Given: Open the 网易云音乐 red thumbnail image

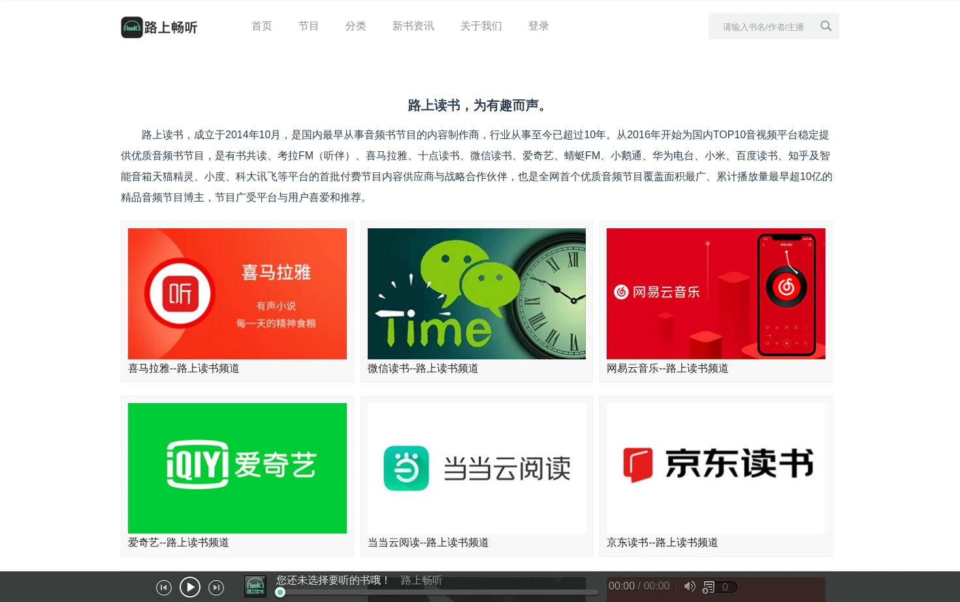Looking at the screenshot, I should 716,293.
